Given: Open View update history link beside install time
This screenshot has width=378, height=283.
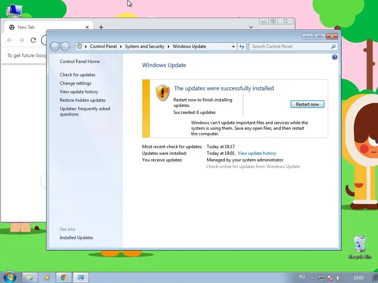Looking at the screenshot, I should (257, 153).
